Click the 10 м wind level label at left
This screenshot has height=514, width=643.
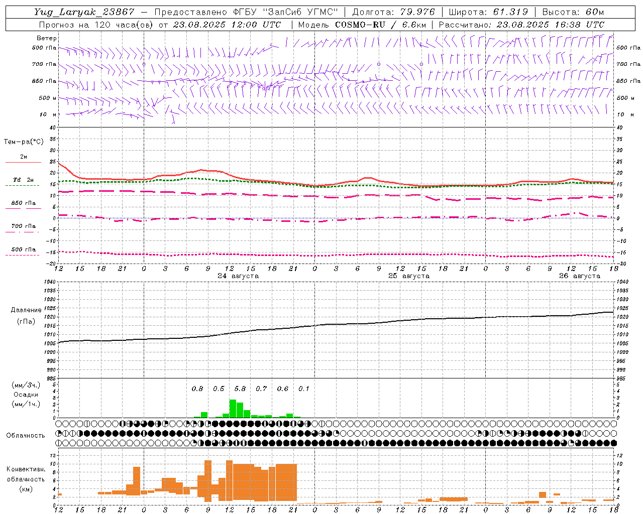coord(48,114)
